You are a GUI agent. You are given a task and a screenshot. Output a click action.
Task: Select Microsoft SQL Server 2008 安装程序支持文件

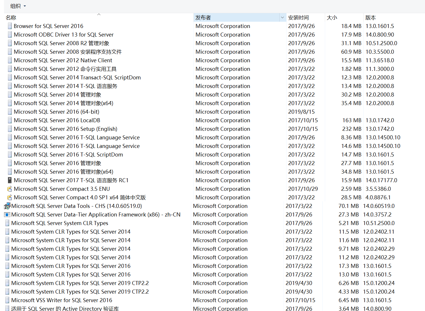68,52
